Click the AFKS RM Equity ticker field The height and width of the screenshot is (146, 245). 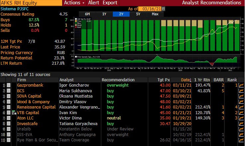(31, 3)
